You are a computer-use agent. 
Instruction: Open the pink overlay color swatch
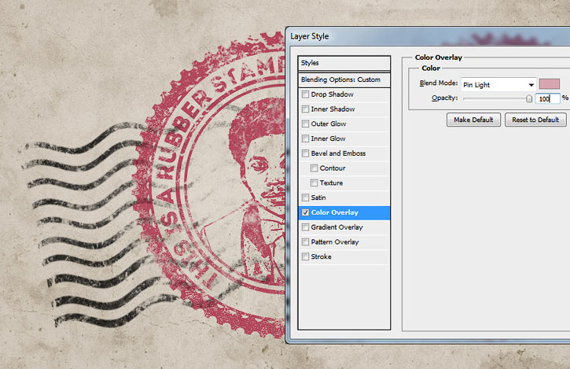click(550, 84)
